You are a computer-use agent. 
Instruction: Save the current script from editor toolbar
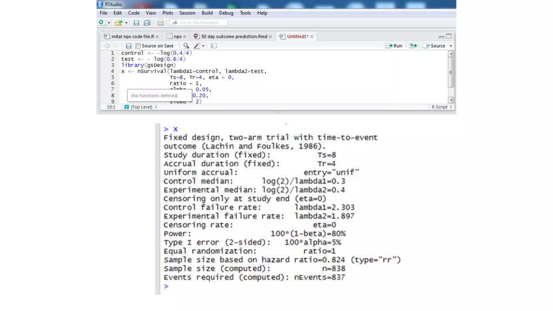point(129,46)
